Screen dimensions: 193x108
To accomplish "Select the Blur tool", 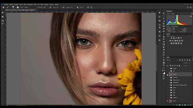I will tap(163, 47).
